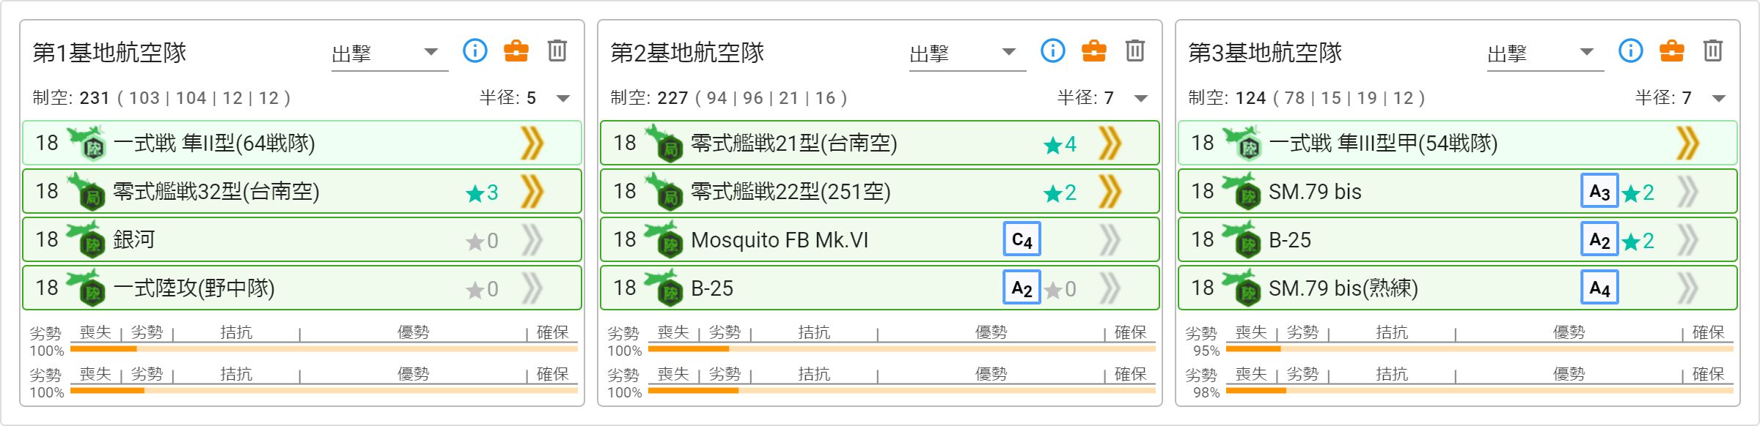Image resolution: width=1760 pixels, height=426 pixels.
Task: Open info icon for 第1基地航空隊
Action: pyautogui.click(x=475, y=51)
